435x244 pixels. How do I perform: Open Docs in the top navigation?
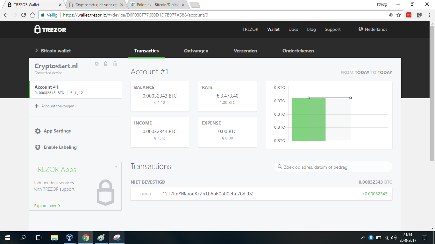click(293, 29)
